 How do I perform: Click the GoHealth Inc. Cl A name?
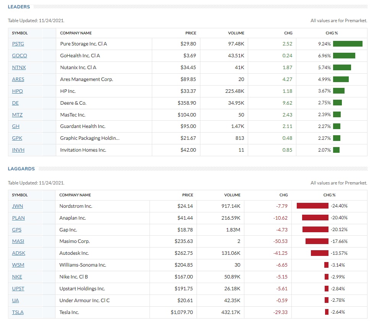(80, 56)
